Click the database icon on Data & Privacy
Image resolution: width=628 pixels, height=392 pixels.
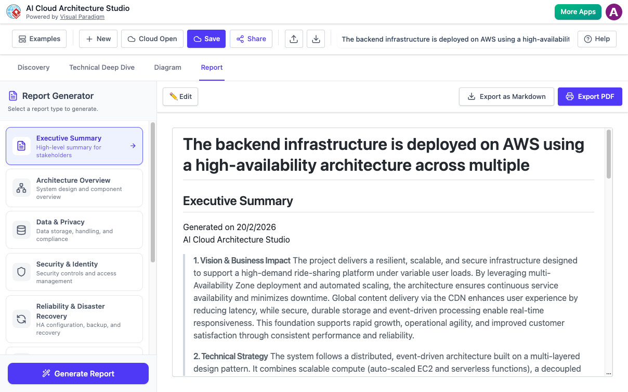point(21,230)
